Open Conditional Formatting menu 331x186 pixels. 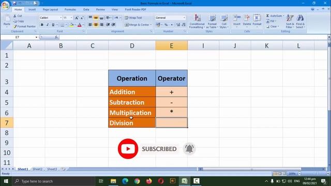(197, 21)
